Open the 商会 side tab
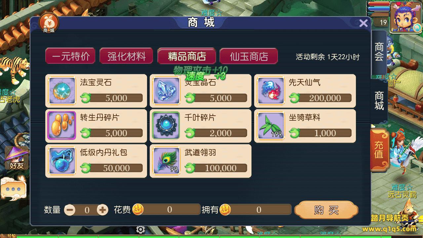Screen dimensions: 423x238 [379, 52]
